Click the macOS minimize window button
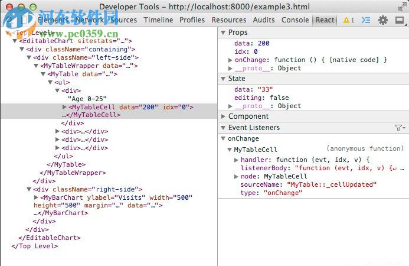 point(21,7)
